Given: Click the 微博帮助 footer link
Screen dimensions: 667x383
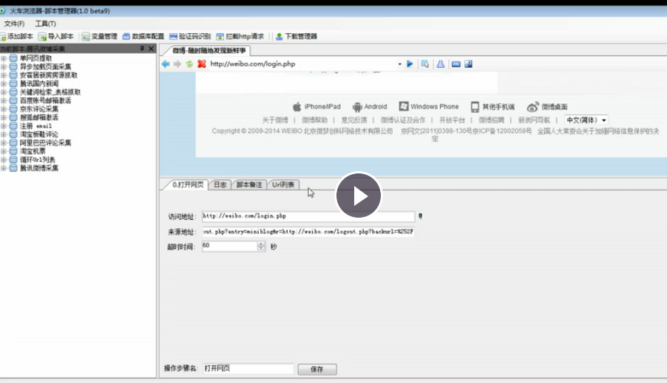Looking at the screenshot, I should 314,120.
